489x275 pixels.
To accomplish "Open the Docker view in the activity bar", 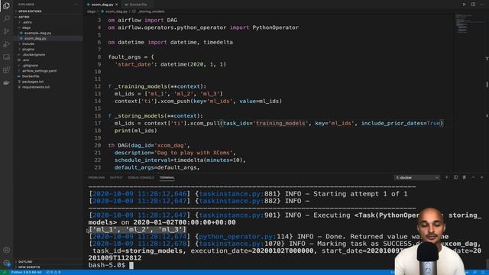I will point(6,82).
